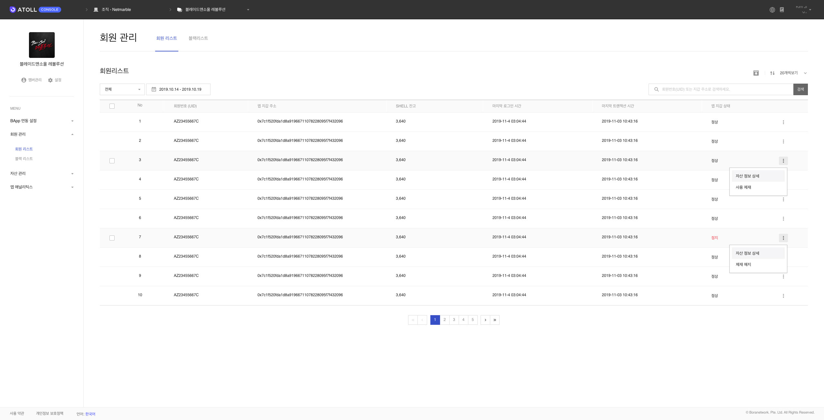Switch to the 블랙리스트 tab
The image size is (824, 420).
tap(198, 38)
